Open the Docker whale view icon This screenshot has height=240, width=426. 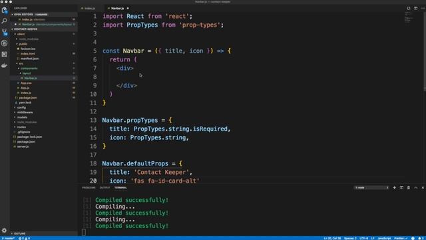[5, 65]
